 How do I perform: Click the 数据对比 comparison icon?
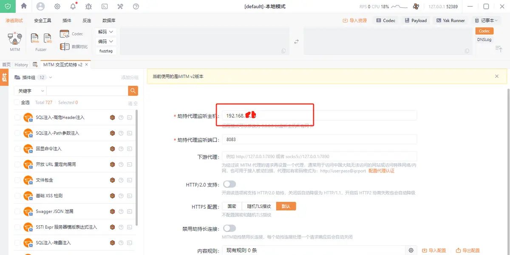(x=65, y=47)
